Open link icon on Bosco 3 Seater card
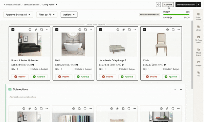 [36, 29]
